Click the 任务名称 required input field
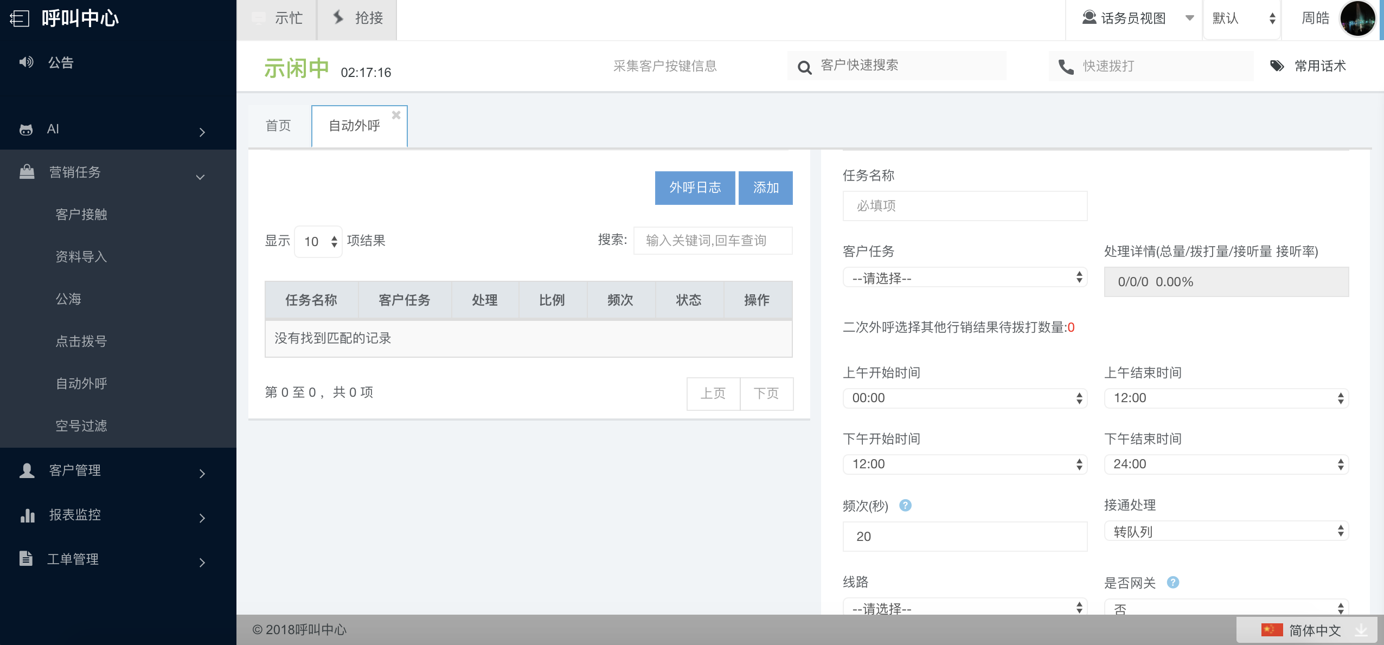The width and height of the screenshot is (1384, 645). pyautogui.click(x=964, y=206)
